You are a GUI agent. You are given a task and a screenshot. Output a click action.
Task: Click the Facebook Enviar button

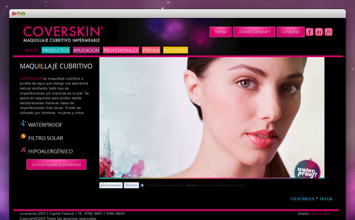pos(131,185)
